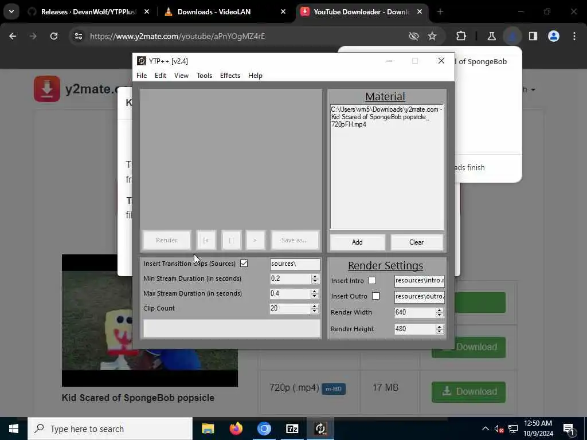Viewport: 587px width, 440px height.
Task: Enable the Insert Intro checkbox
Action: tap(372, 281)
